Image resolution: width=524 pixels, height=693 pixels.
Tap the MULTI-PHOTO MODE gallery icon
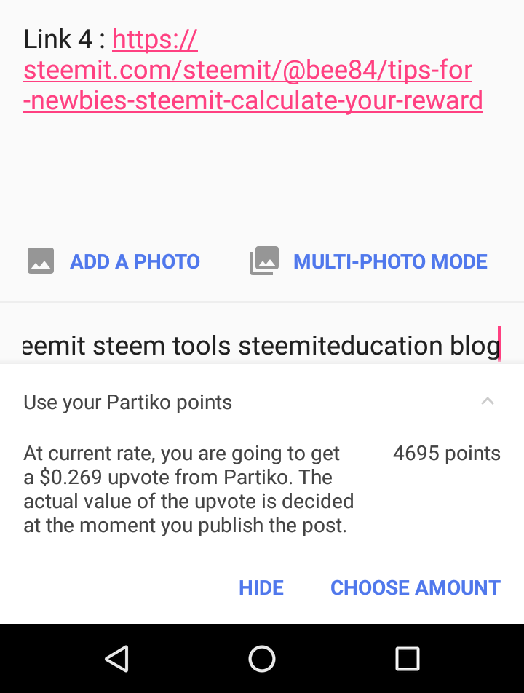pyautogui.click(x=264, y=261)
